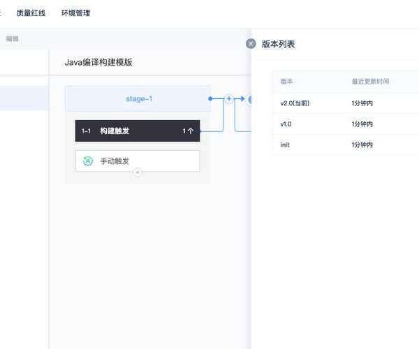Select the highlighted left sidebar item

(24, 98)
